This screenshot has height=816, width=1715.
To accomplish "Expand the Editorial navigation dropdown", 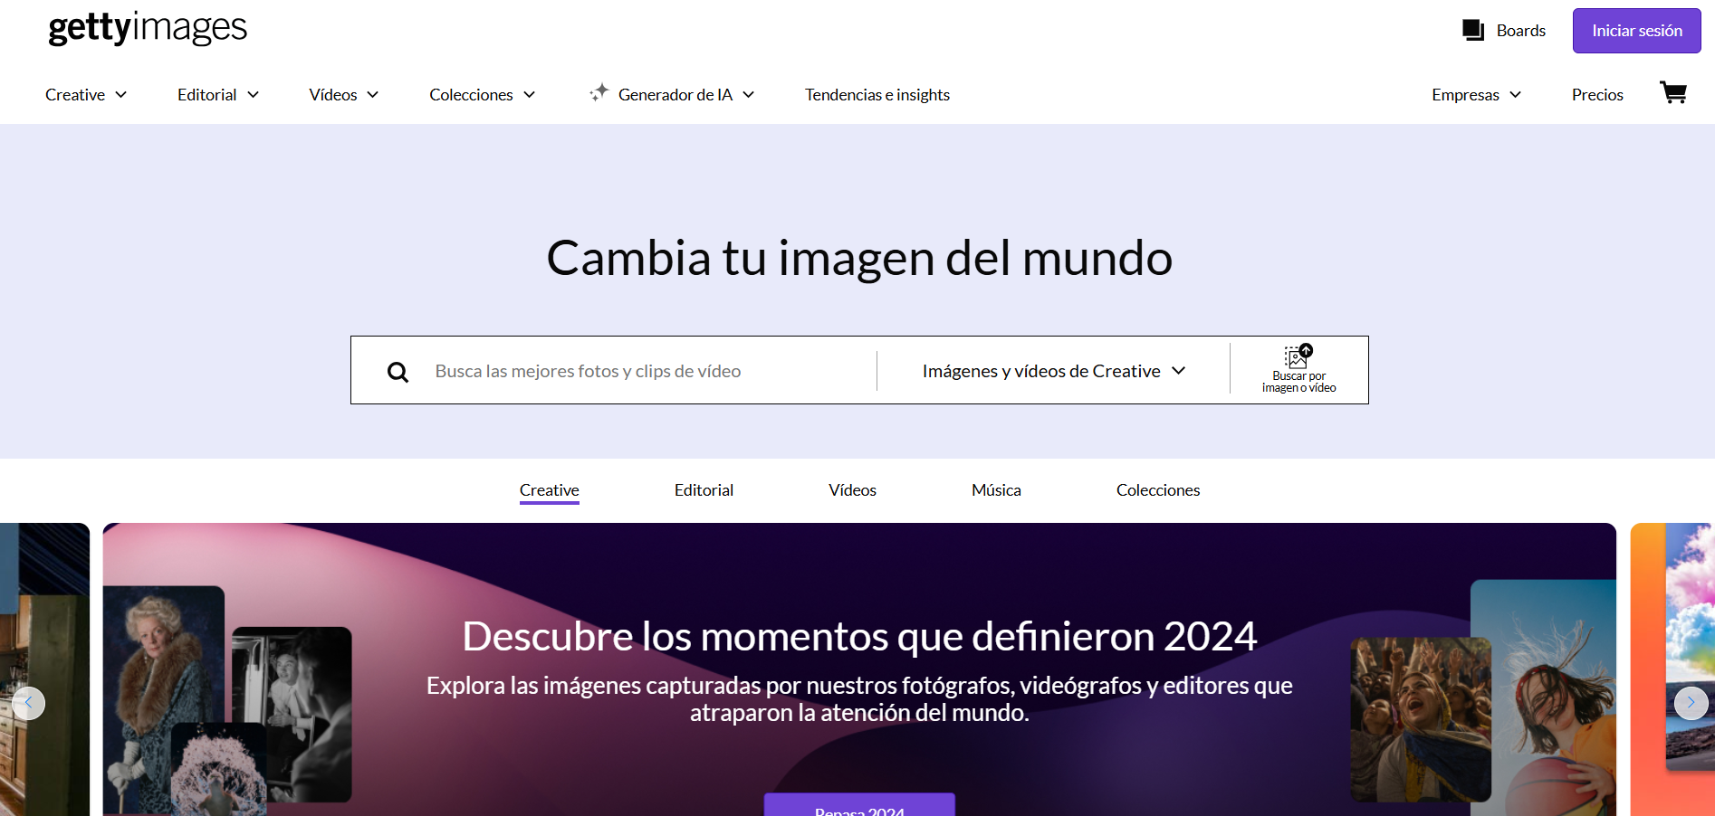I will tap(218, 95).
